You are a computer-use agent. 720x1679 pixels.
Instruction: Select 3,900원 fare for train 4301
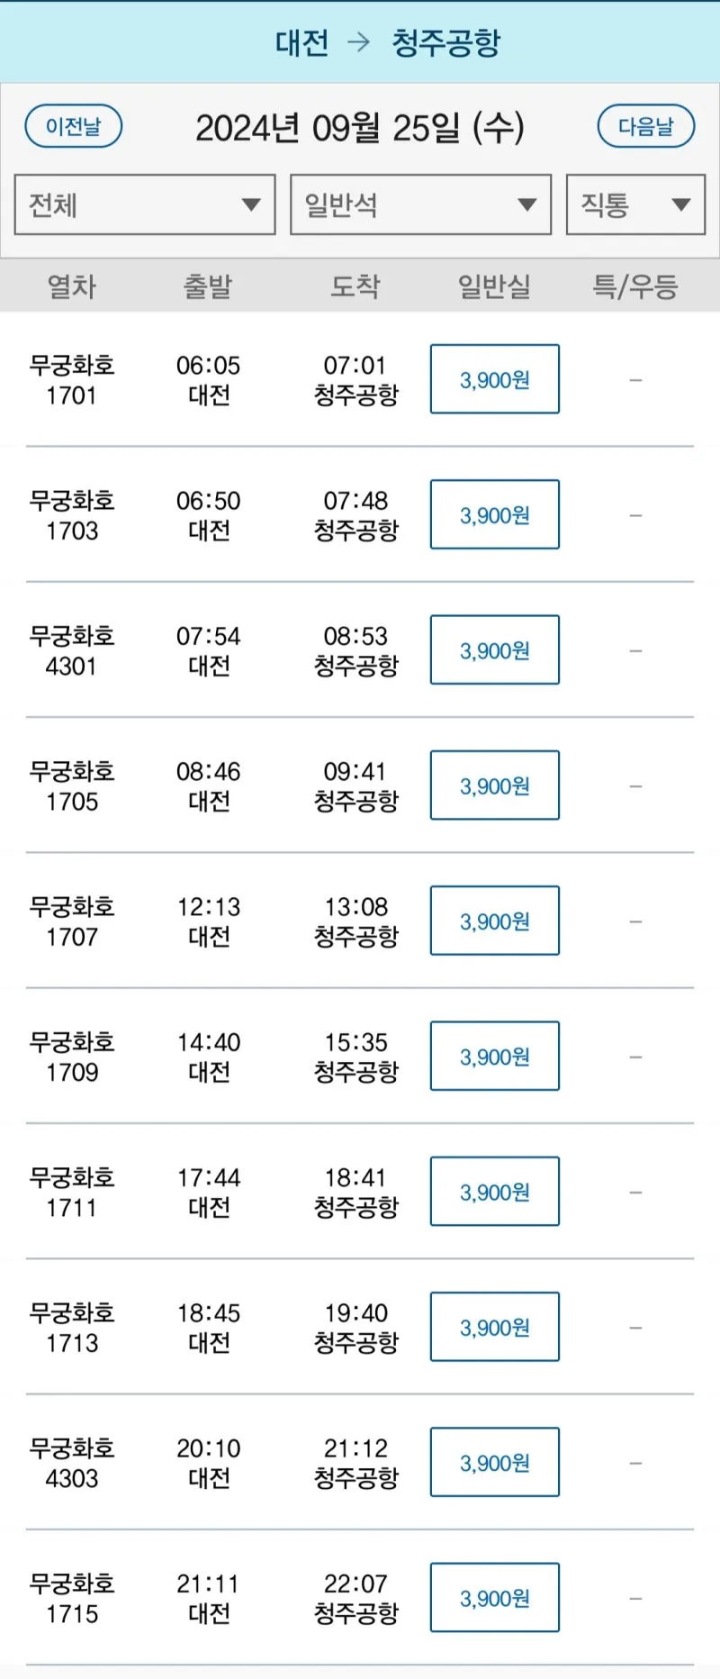point(495,649)
